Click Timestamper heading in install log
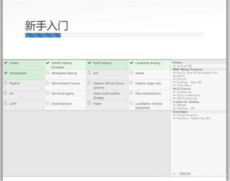Viewport: 230px width, 181px height. 180,112
